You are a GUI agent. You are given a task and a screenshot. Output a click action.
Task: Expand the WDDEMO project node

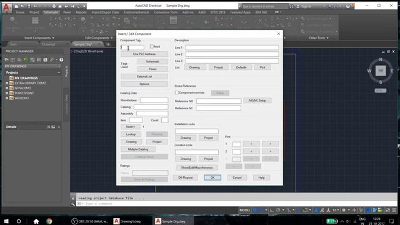pyautogui.click(x=7, y=98)
